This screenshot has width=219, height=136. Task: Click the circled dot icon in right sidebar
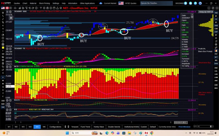coord(216,44)
